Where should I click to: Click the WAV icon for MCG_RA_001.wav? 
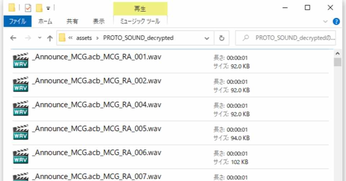pyautogui.click(x=21, y=61)
